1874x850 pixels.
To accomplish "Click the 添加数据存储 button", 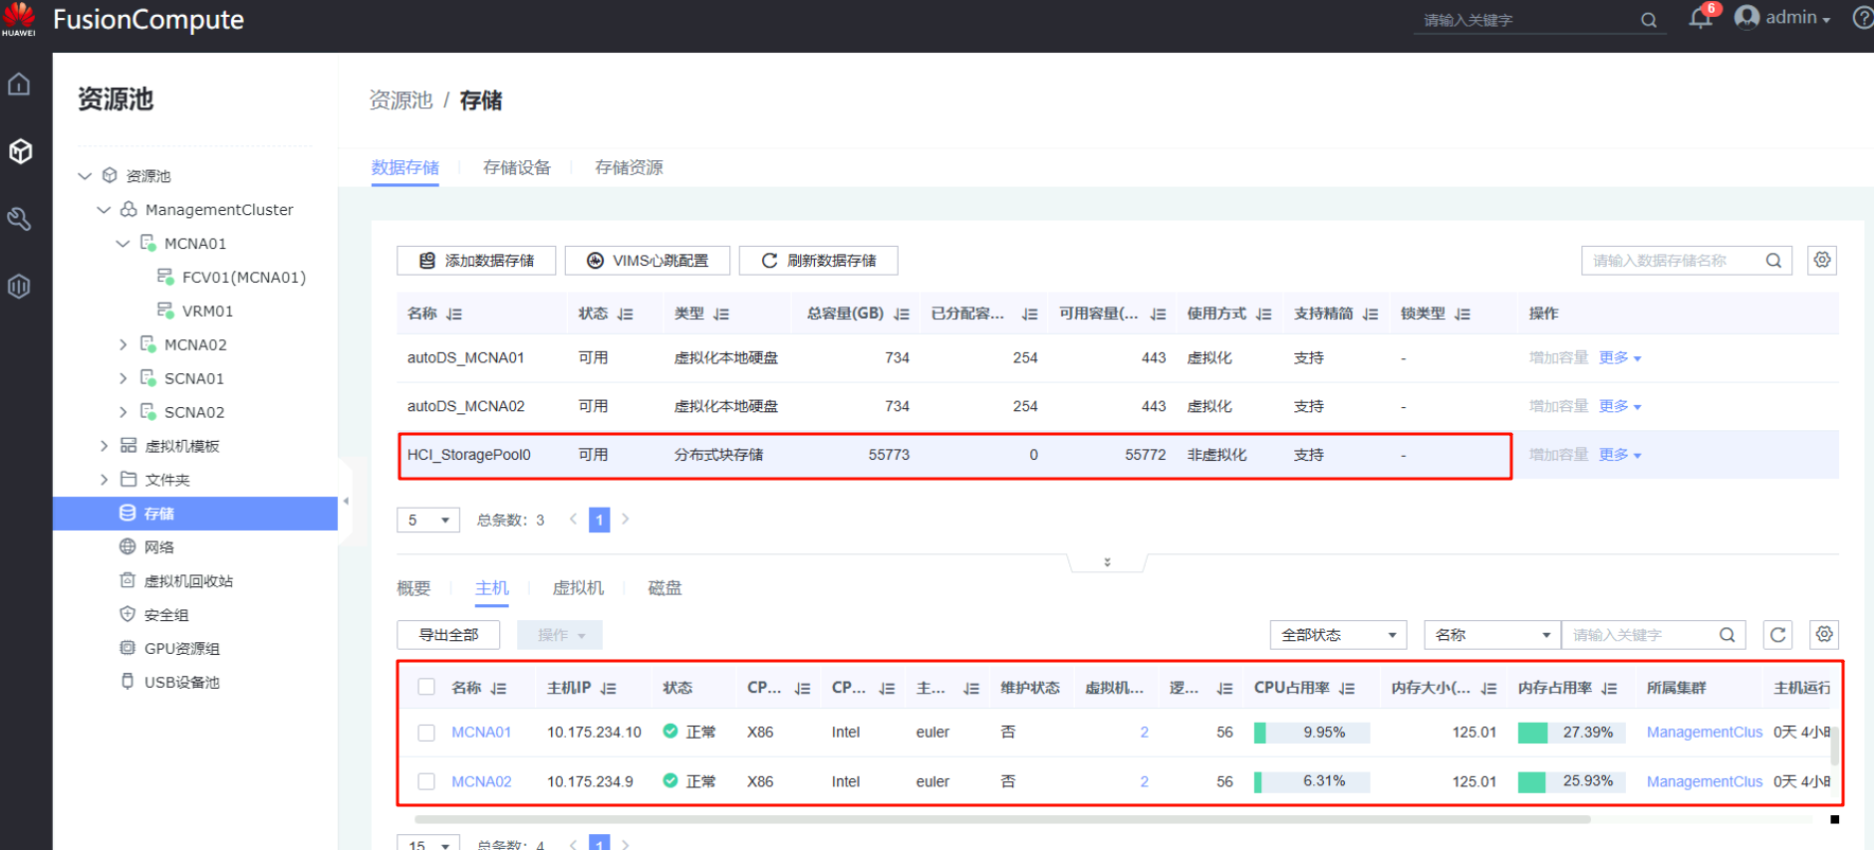I will click(476, 261).
